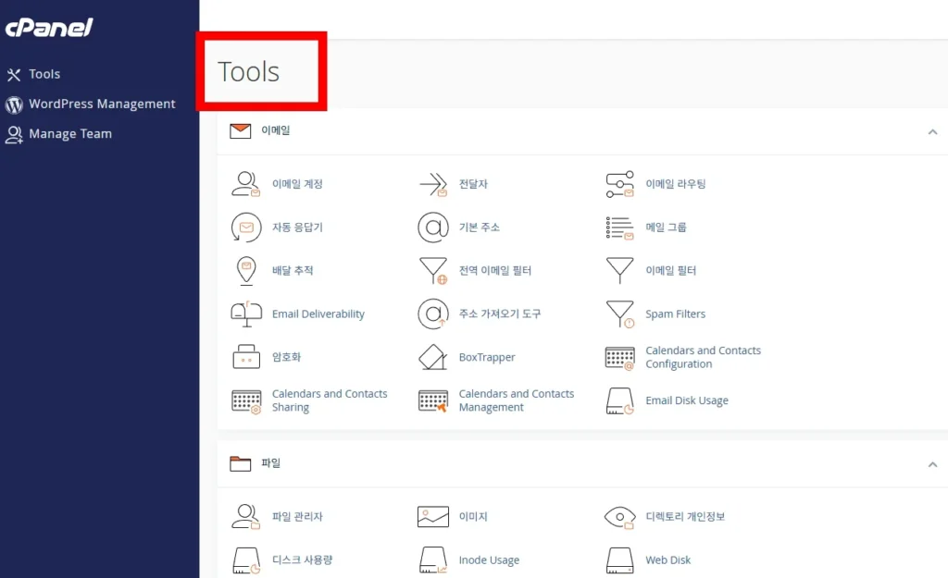Click the 메일 그룹 link
The width and height of the screenshot is (948, 578).
click(666, 228)
